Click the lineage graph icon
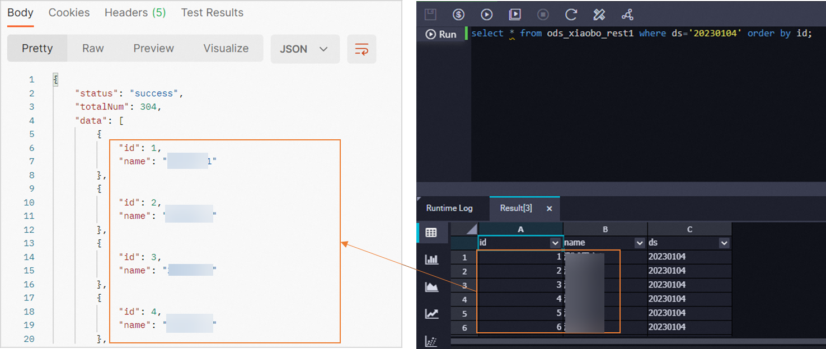Image resolution: width=826 pixels, height=349 pixels. (x=627, y=15)
